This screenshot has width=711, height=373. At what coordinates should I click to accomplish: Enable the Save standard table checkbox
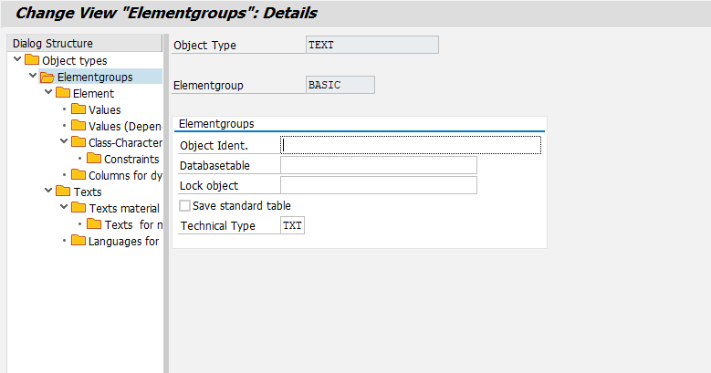[185, 205]
